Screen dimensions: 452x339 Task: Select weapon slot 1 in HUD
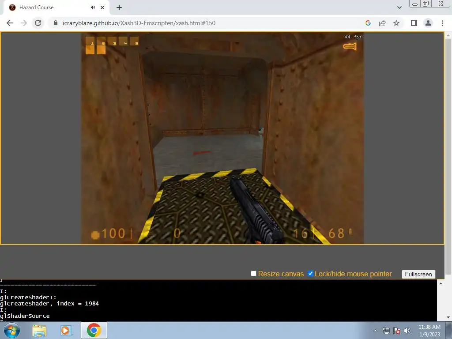coord(90,41)
